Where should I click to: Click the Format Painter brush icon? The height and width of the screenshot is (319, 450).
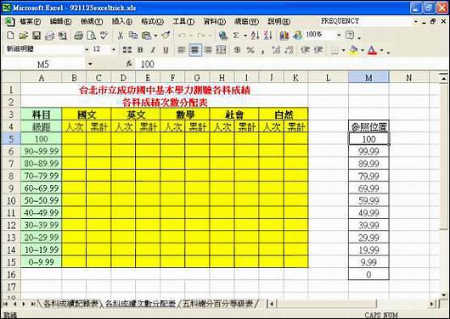click(166, 36)
